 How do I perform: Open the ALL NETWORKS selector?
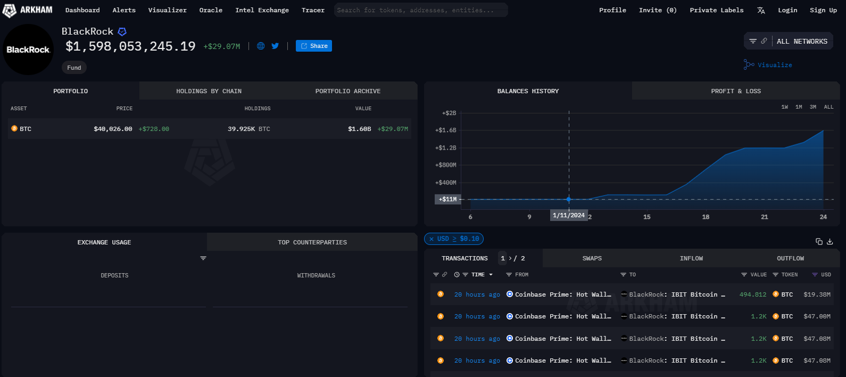tap(802, 41)
